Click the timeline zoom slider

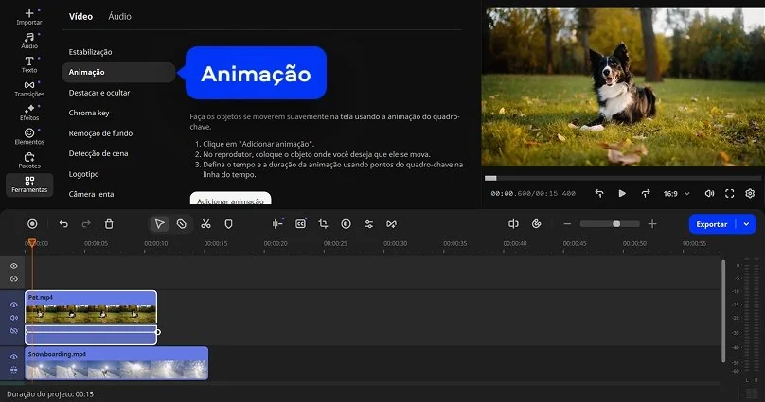click(x=609, y=224)
